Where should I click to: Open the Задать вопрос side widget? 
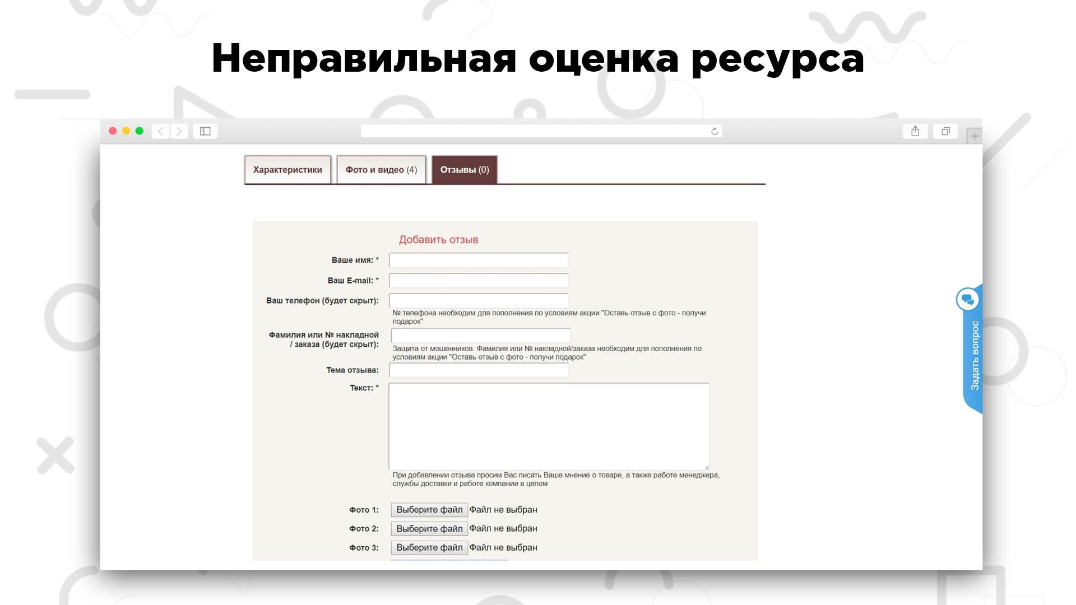pos(975,356)
